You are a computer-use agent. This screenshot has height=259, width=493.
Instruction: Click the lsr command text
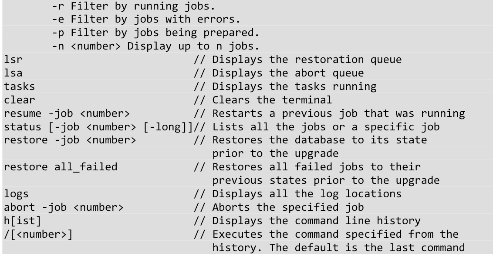pyautogui.click(x=13, y=59)
